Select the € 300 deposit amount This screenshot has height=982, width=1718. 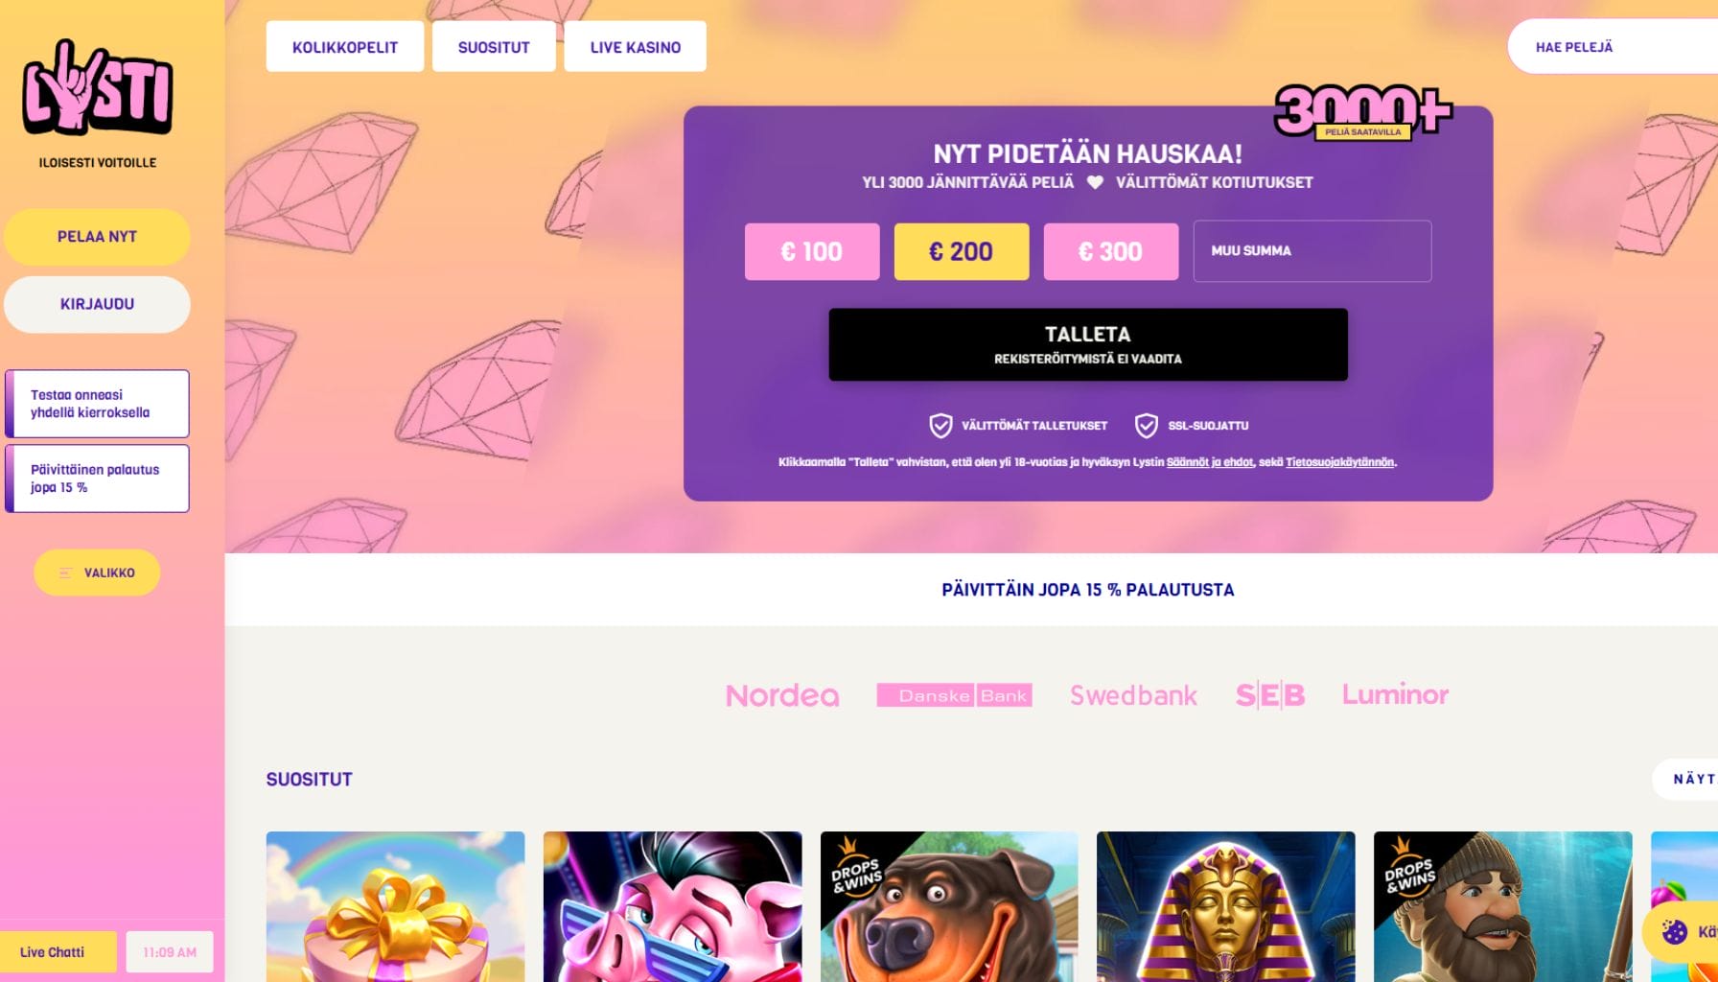[1111, 251]
